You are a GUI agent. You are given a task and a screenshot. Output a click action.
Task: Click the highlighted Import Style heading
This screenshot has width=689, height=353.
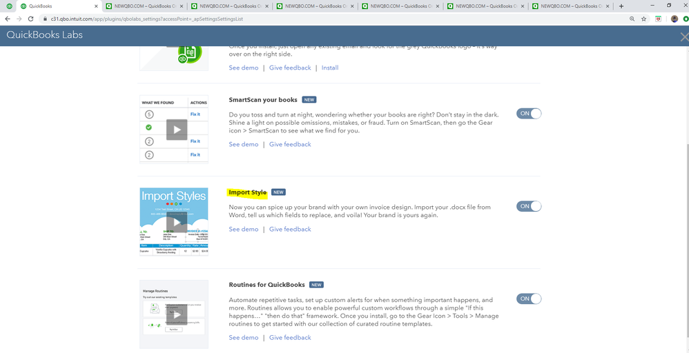(x=247, y=192)
